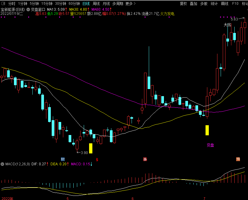Click the month 7 label on time axis
The height and width of the screenshot is (200, 248).
click(204, 199)
